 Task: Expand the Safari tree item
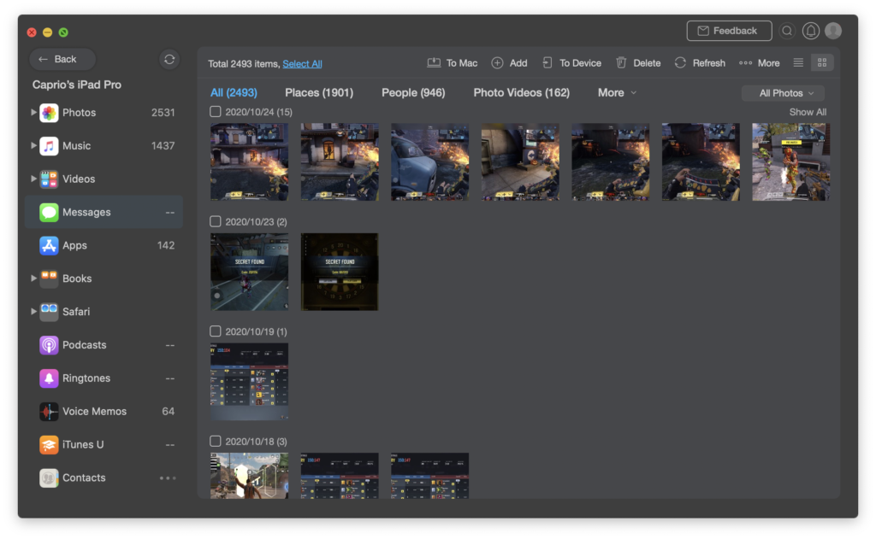pyautogui.click(x=33, y=311)
